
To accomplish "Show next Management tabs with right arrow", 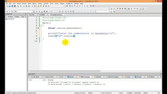I will [x=26, y=17].
